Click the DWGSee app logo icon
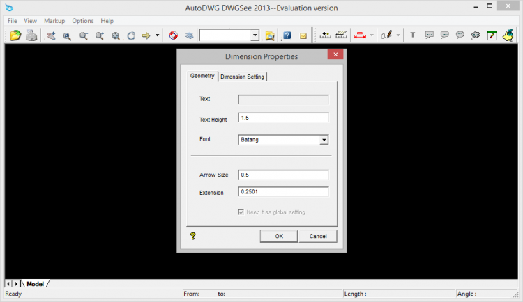The image size is (523, 302). 9,8
